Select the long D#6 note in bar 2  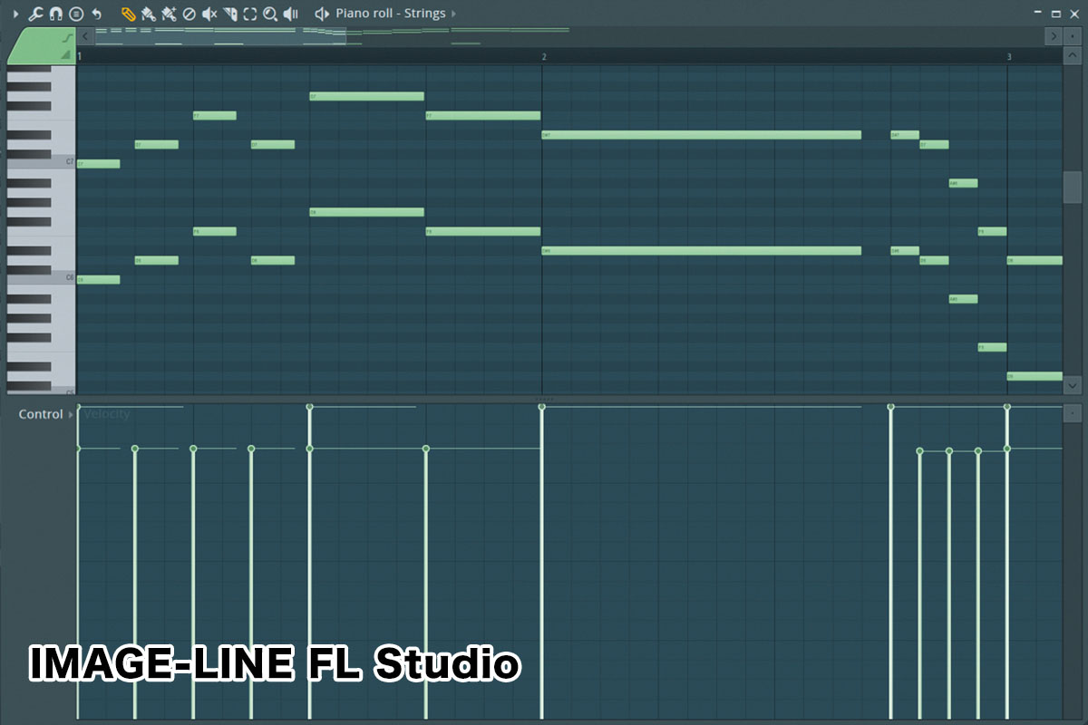click(702, 251)
